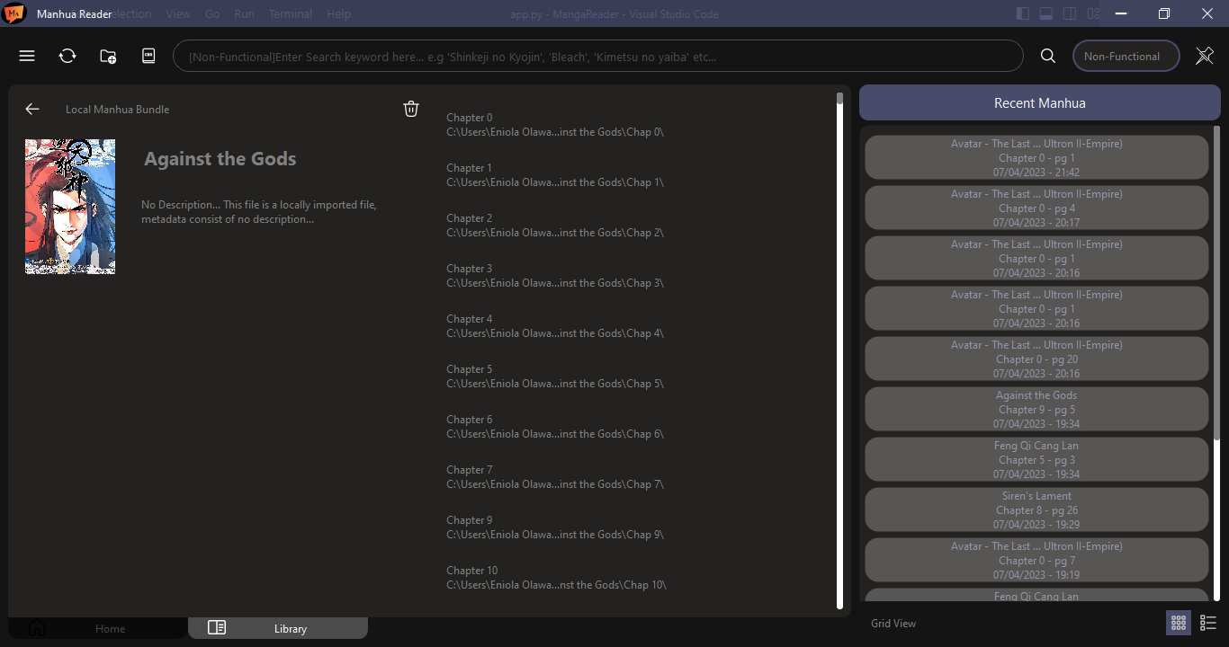Viewport: 1229px width, 647px height.
Task: Open the Home tab
Action: [98, 628]
